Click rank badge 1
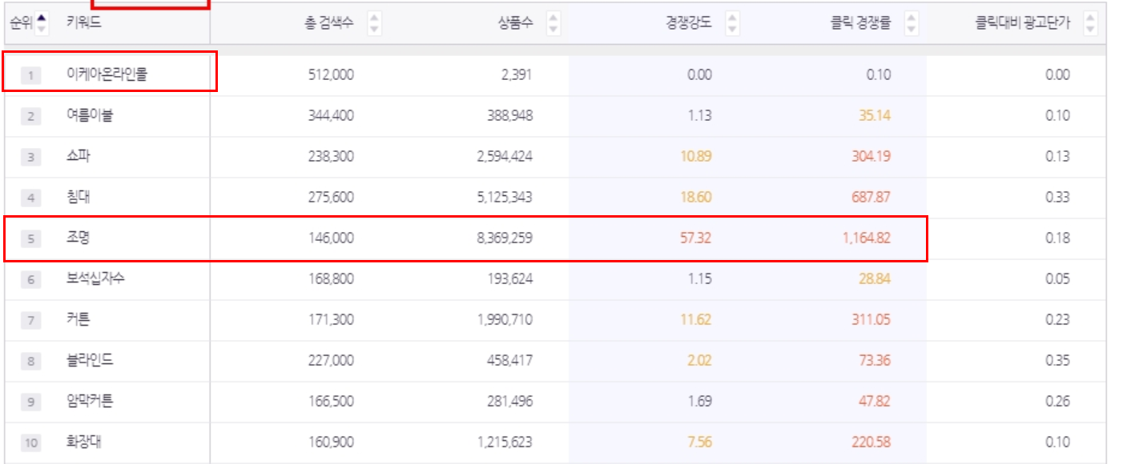Screen dimensions: 1123x464 tap(30, 75)
